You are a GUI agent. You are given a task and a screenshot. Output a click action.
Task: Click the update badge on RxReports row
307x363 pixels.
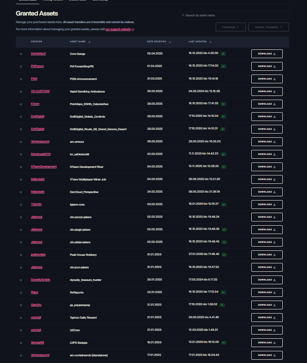(223, 293)
